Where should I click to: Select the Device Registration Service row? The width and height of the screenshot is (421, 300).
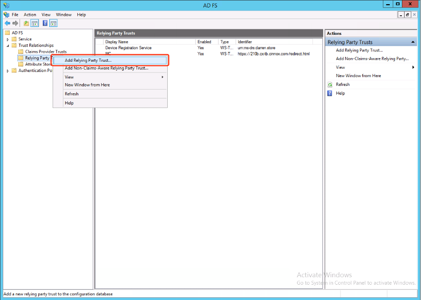pyautogui.click(x=209, y=48)
